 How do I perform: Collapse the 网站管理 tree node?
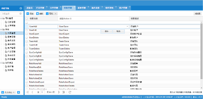[1, 18]
